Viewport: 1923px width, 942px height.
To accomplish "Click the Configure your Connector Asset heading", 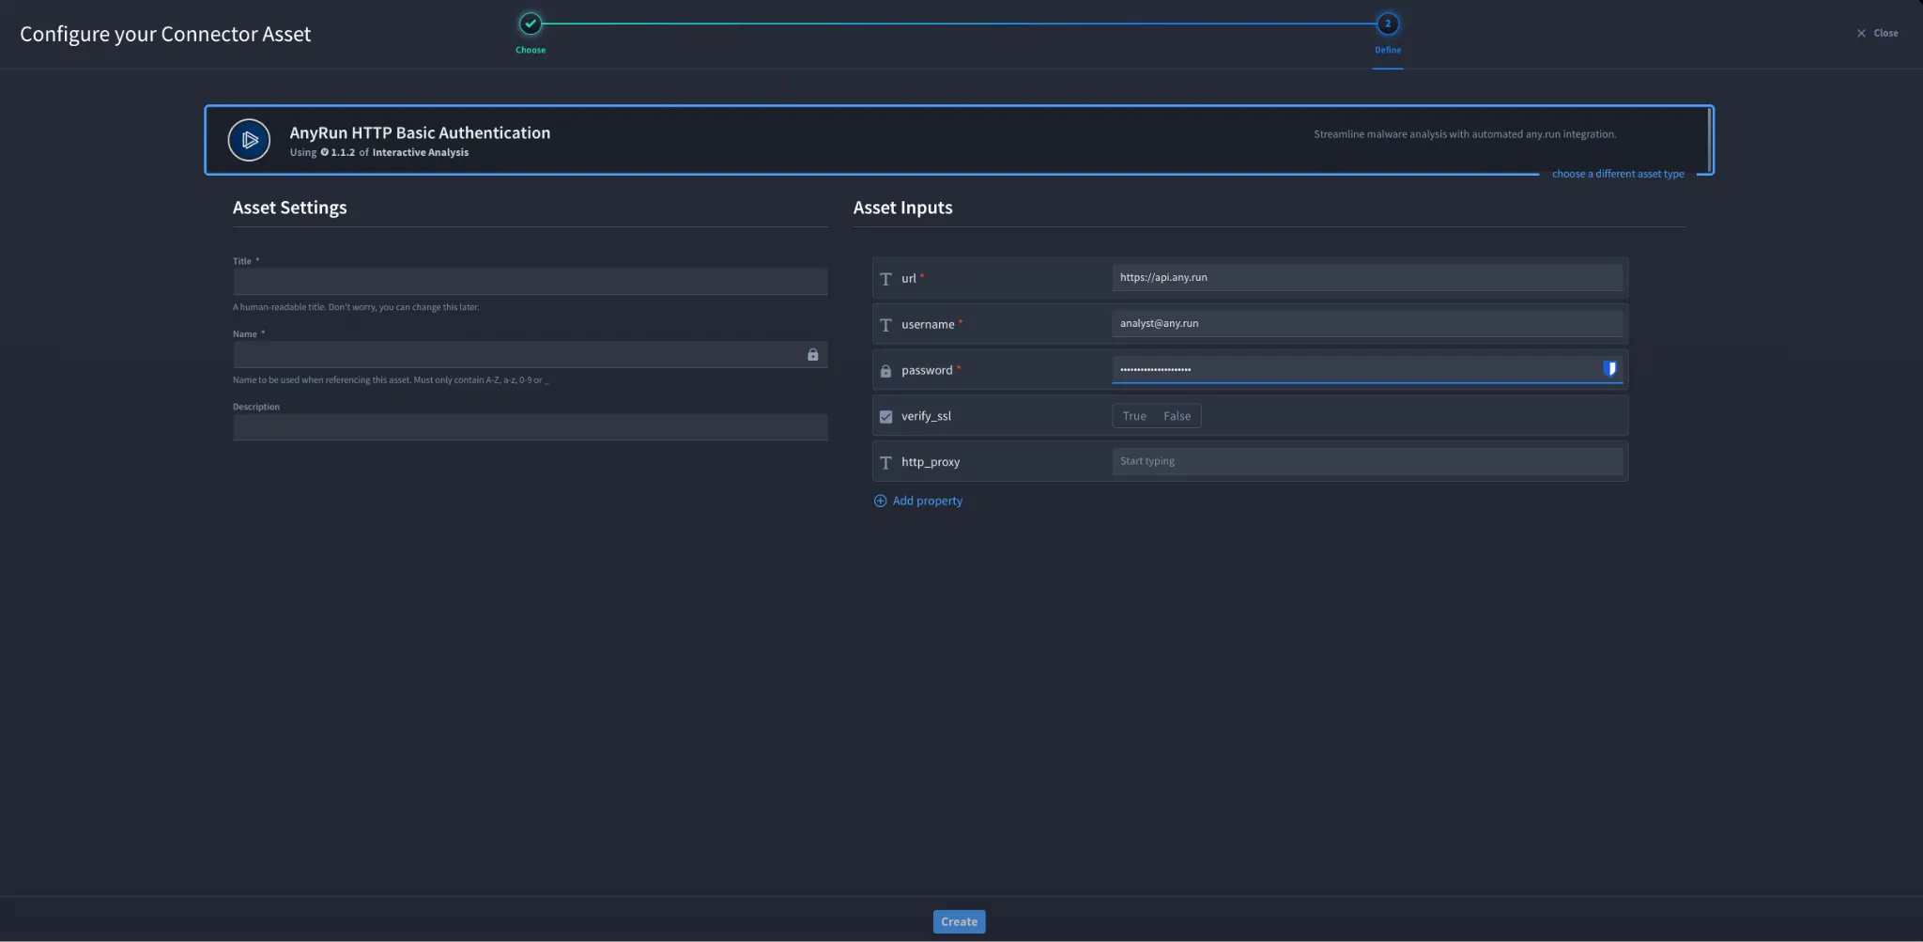I will coord(165,34).
